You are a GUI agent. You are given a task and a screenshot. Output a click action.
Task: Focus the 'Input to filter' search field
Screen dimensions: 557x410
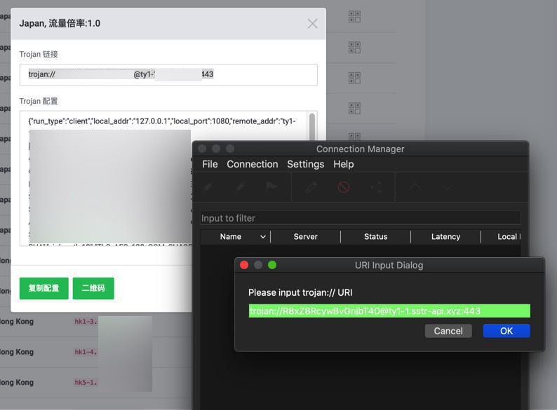pos(360,218)
